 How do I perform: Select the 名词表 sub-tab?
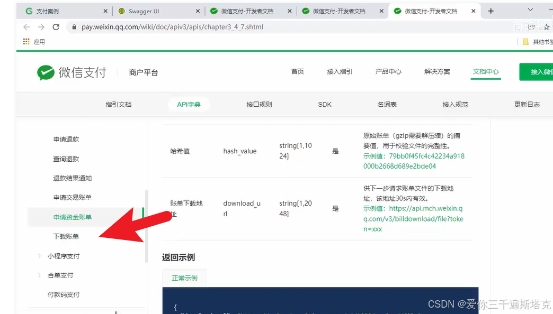387,105
